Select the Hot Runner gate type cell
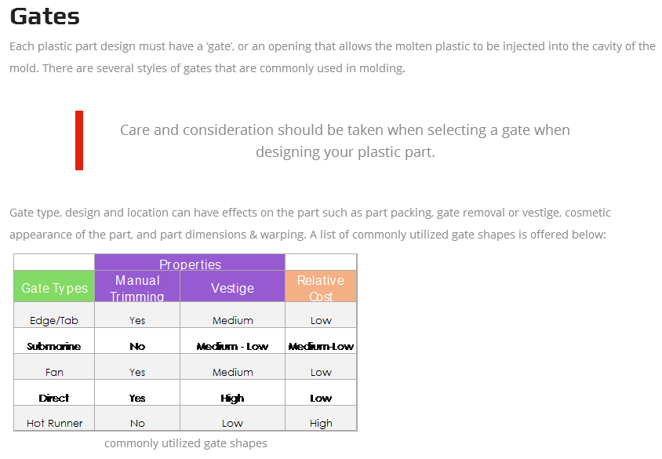The image size is (662, 459). click(54, 418)
